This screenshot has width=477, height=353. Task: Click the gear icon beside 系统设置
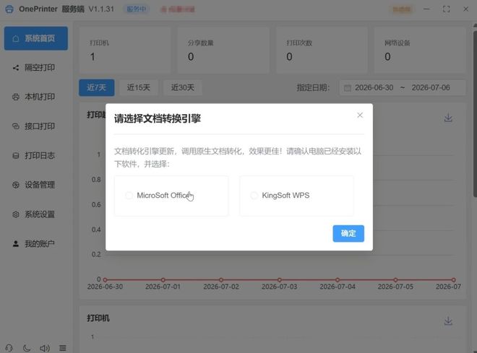click(16, 214)
